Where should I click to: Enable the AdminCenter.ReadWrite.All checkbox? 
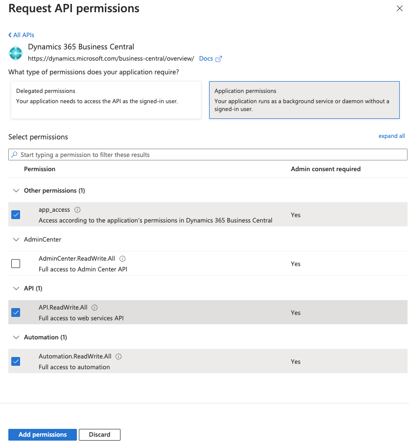tap(16, 264)
